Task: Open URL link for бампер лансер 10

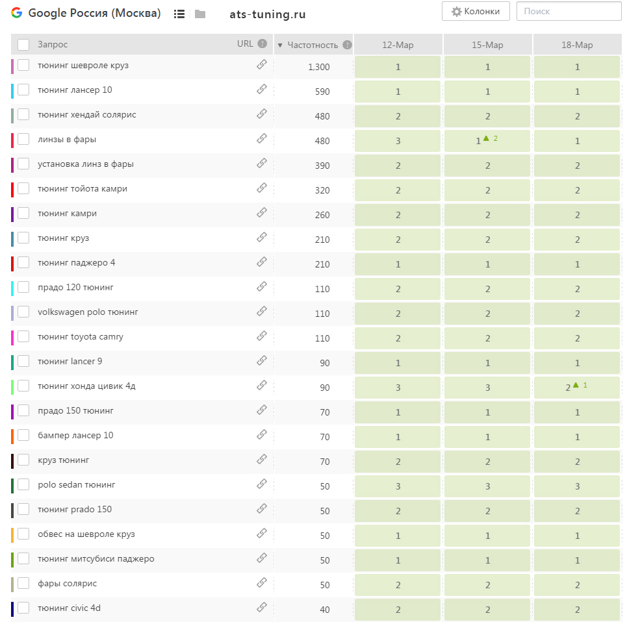Action: 262,434
